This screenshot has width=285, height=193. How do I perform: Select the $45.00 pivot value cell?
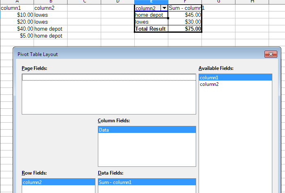click(185, 15)
